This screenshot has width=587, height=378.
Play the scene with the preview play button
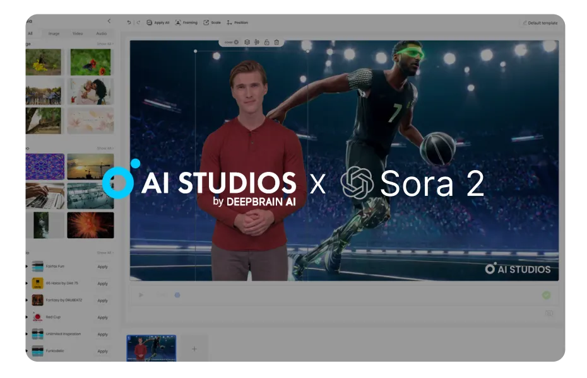(141, 295)
